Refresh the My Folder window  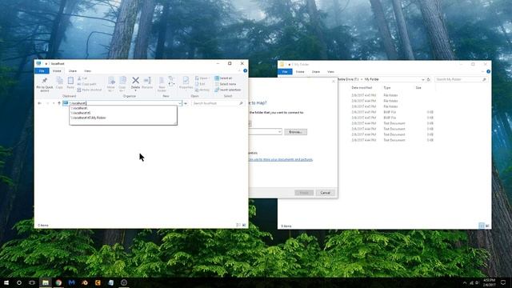coord(429,79)
